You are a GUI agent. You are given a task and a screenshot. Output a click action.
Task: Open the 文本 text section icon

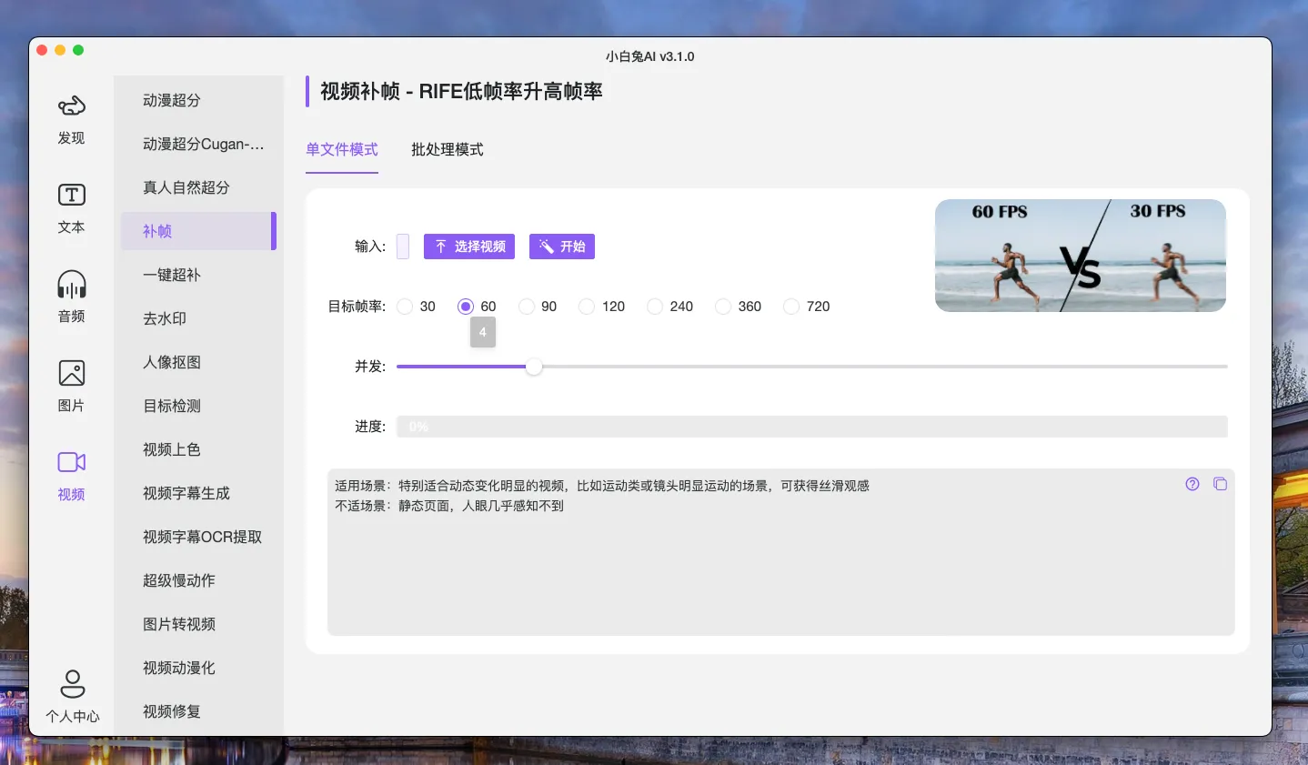[x=72, y=195]
